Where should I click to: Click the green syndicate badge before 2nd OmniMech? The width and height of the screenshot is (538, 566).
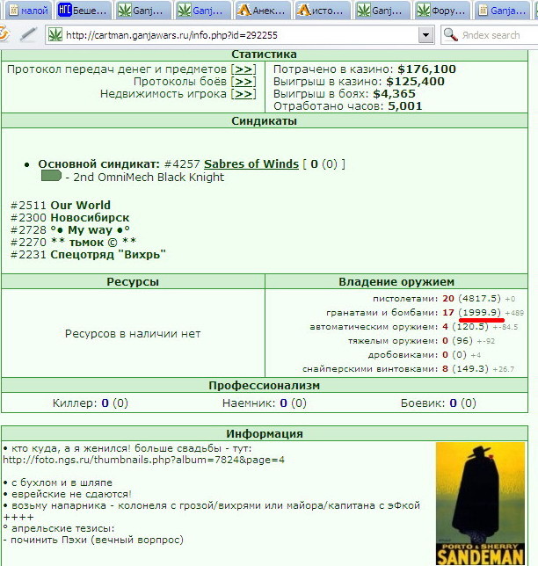[51, 176]
